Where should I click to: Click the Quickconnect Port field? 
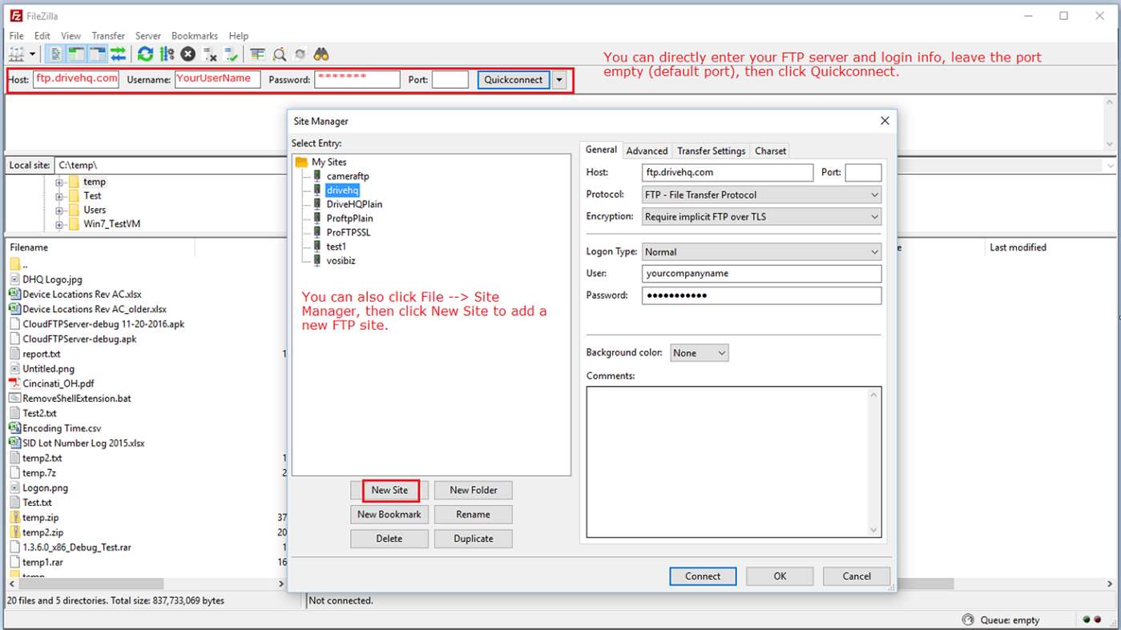tap(450, 79)
